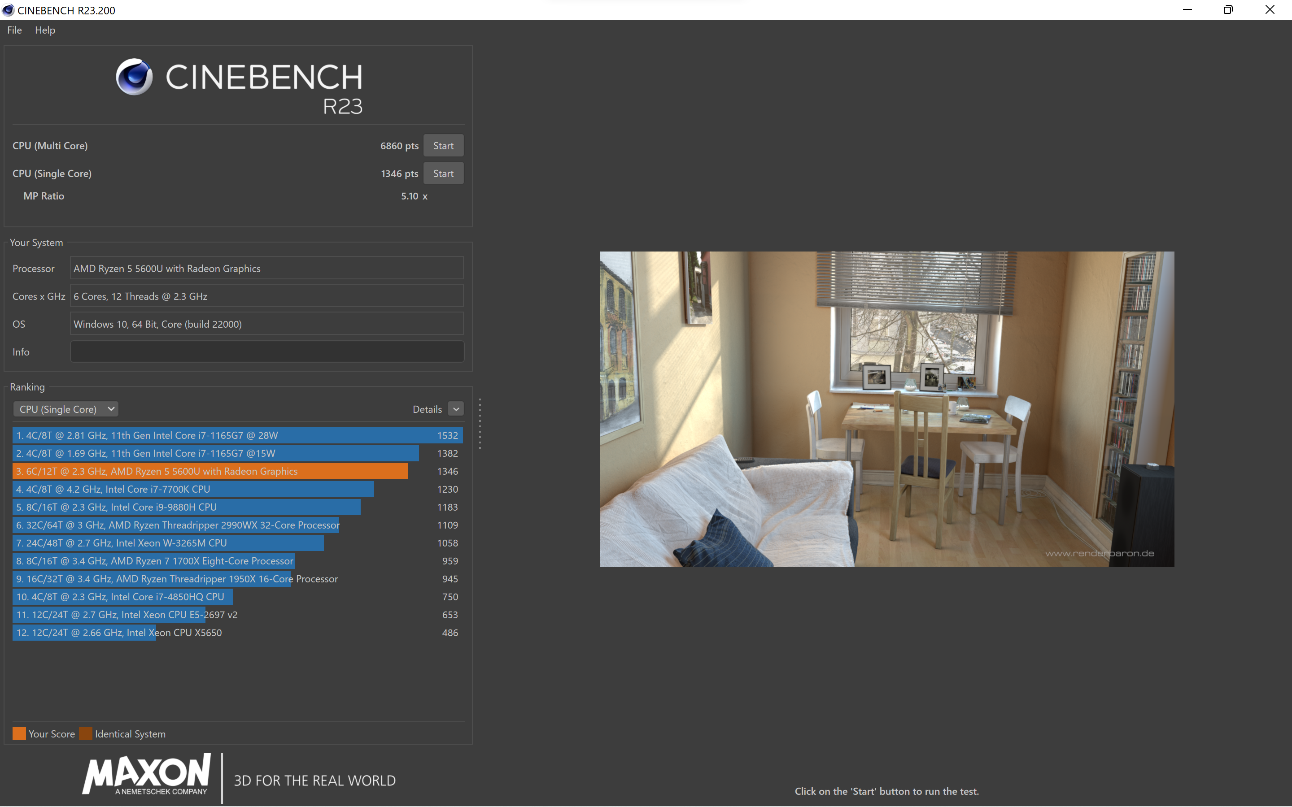Click the rendered room preview image
1292x807 pixels.
pyautogui.click(x=887, y=409)
